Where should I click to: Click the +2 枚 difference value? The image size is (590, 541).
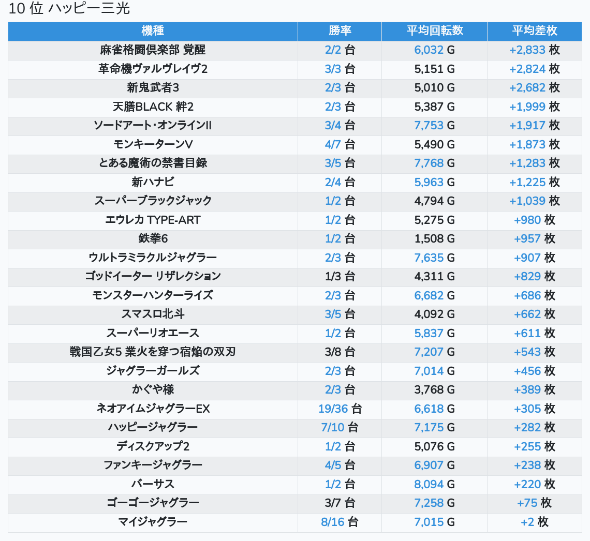point(534,522)
